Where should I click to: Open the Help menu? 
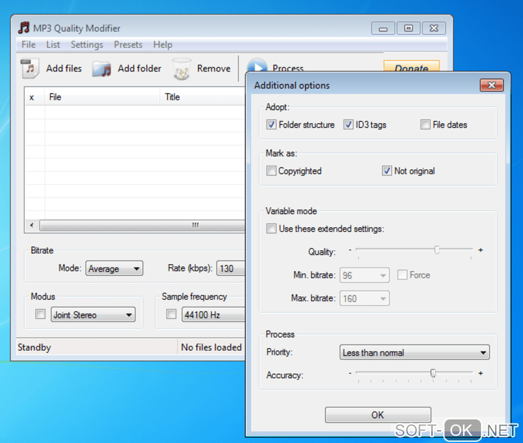[x=163, y=45]
